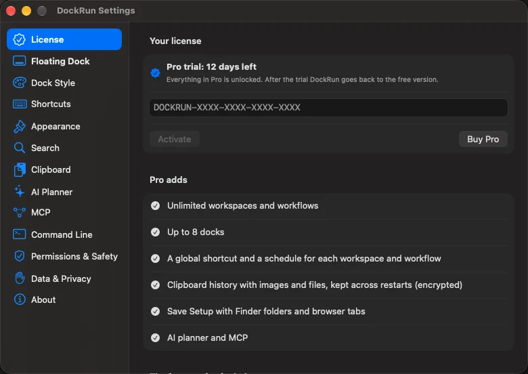
Task: Click the Buy Pro button
Action: click(x=483, y=139)
